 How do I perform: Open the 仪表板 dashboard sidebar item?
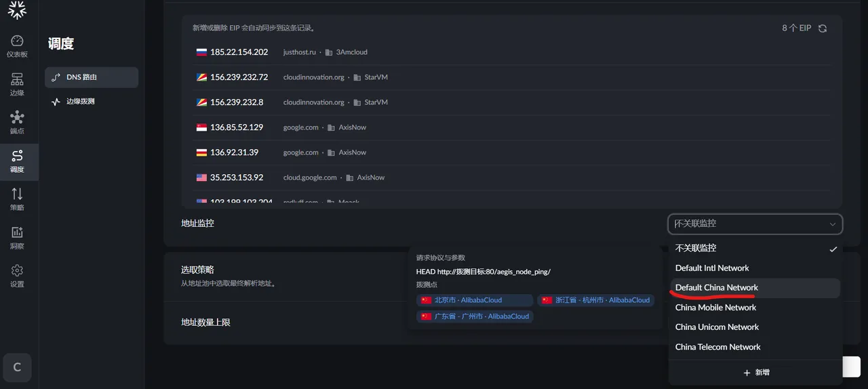coord(17,46)
